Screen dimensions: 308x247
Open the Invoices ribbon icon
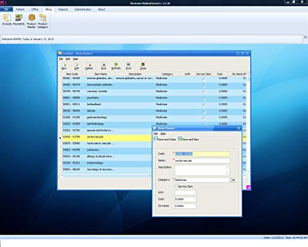point(7,20)
